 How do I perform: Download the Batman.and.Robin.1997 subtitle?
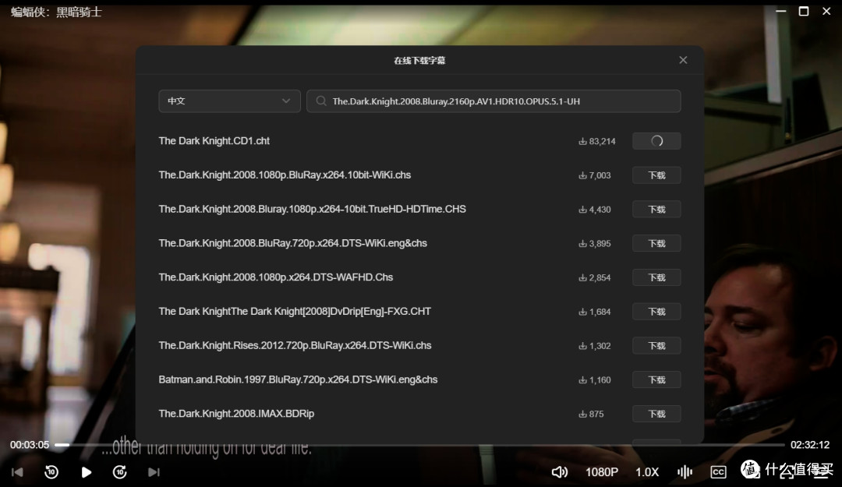click(x=656, y=379)
